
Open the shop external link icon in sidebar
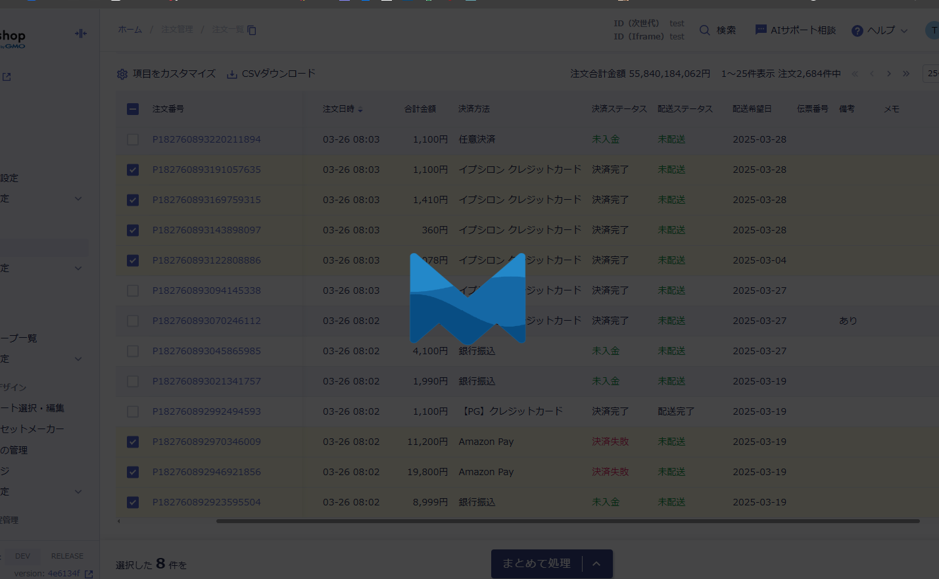point(7,77)
